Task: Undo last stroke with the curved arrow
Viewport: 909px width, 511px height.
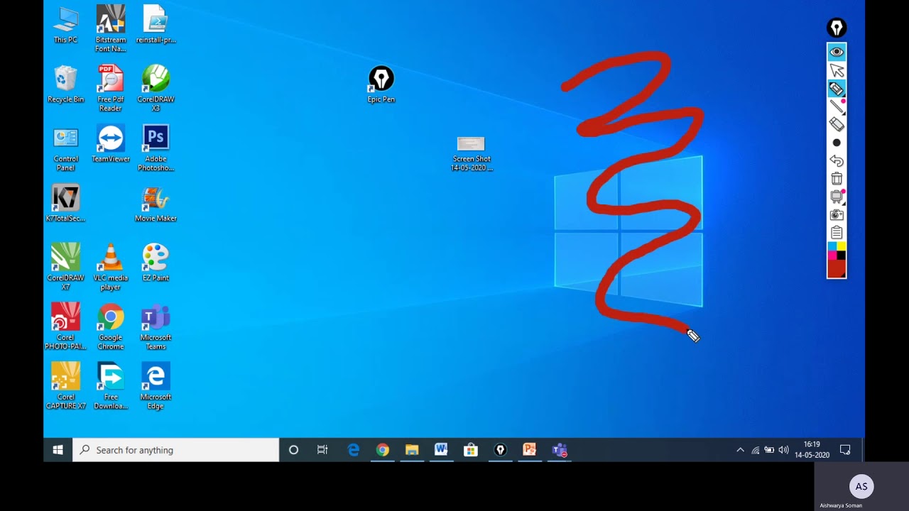Action: click(x=837, y=161)
